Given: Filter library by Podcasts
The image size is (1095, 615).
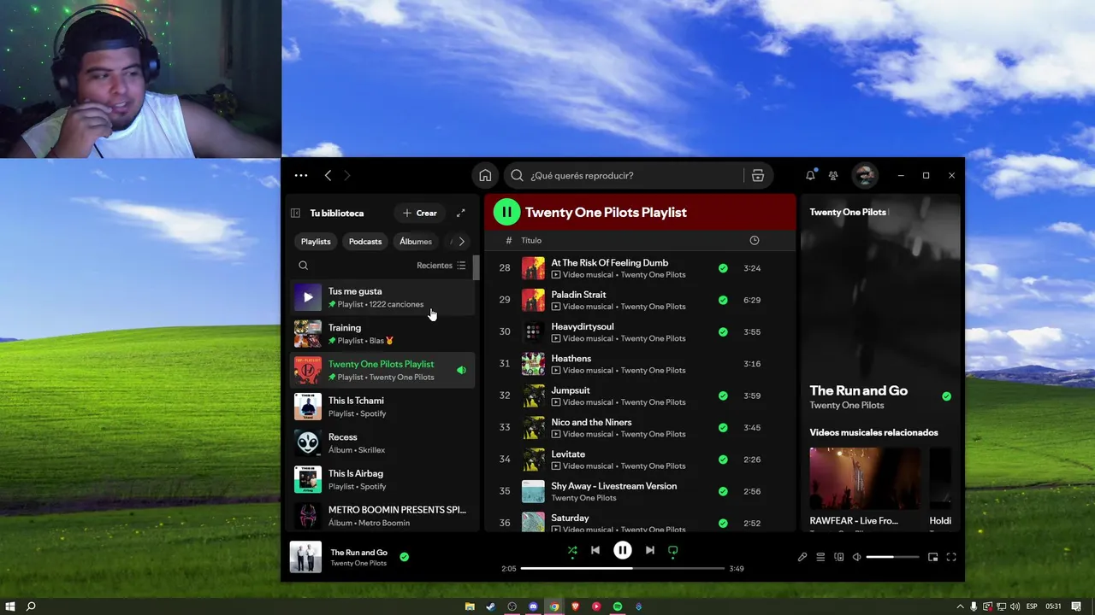Looking at the screenshot, I should (x=365, y=242).
